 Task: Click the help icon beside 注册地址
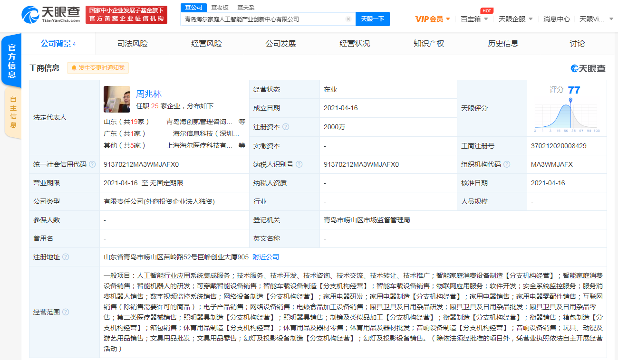pyautogui.click(x=66, y=257)
